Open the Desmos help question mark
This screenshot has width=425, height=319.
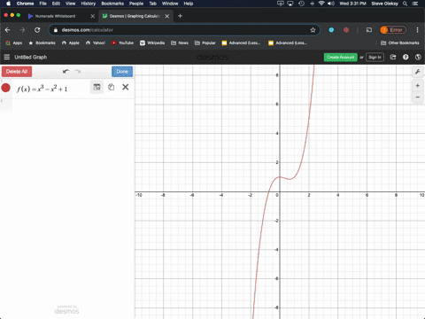pyautogui.click(x=406, y=57)
